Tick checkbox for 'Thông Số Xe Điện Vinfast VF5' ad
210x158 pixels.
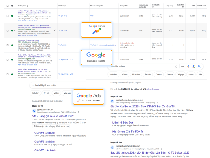pyautogui.click(x=7, y=60)
